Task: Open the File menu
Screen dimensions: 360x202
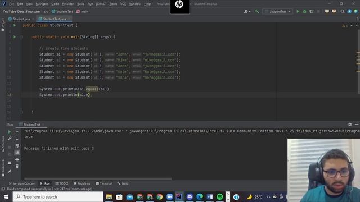Action: [x=11, y=4]
